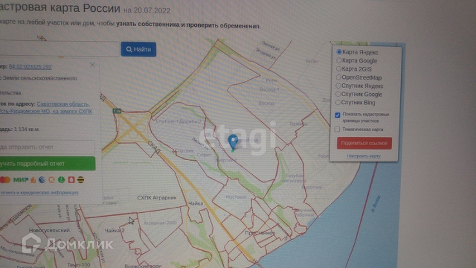Click the Аграрник-2000 map label
This screenshot has height=268, width=476.
(x=160, y=223)
